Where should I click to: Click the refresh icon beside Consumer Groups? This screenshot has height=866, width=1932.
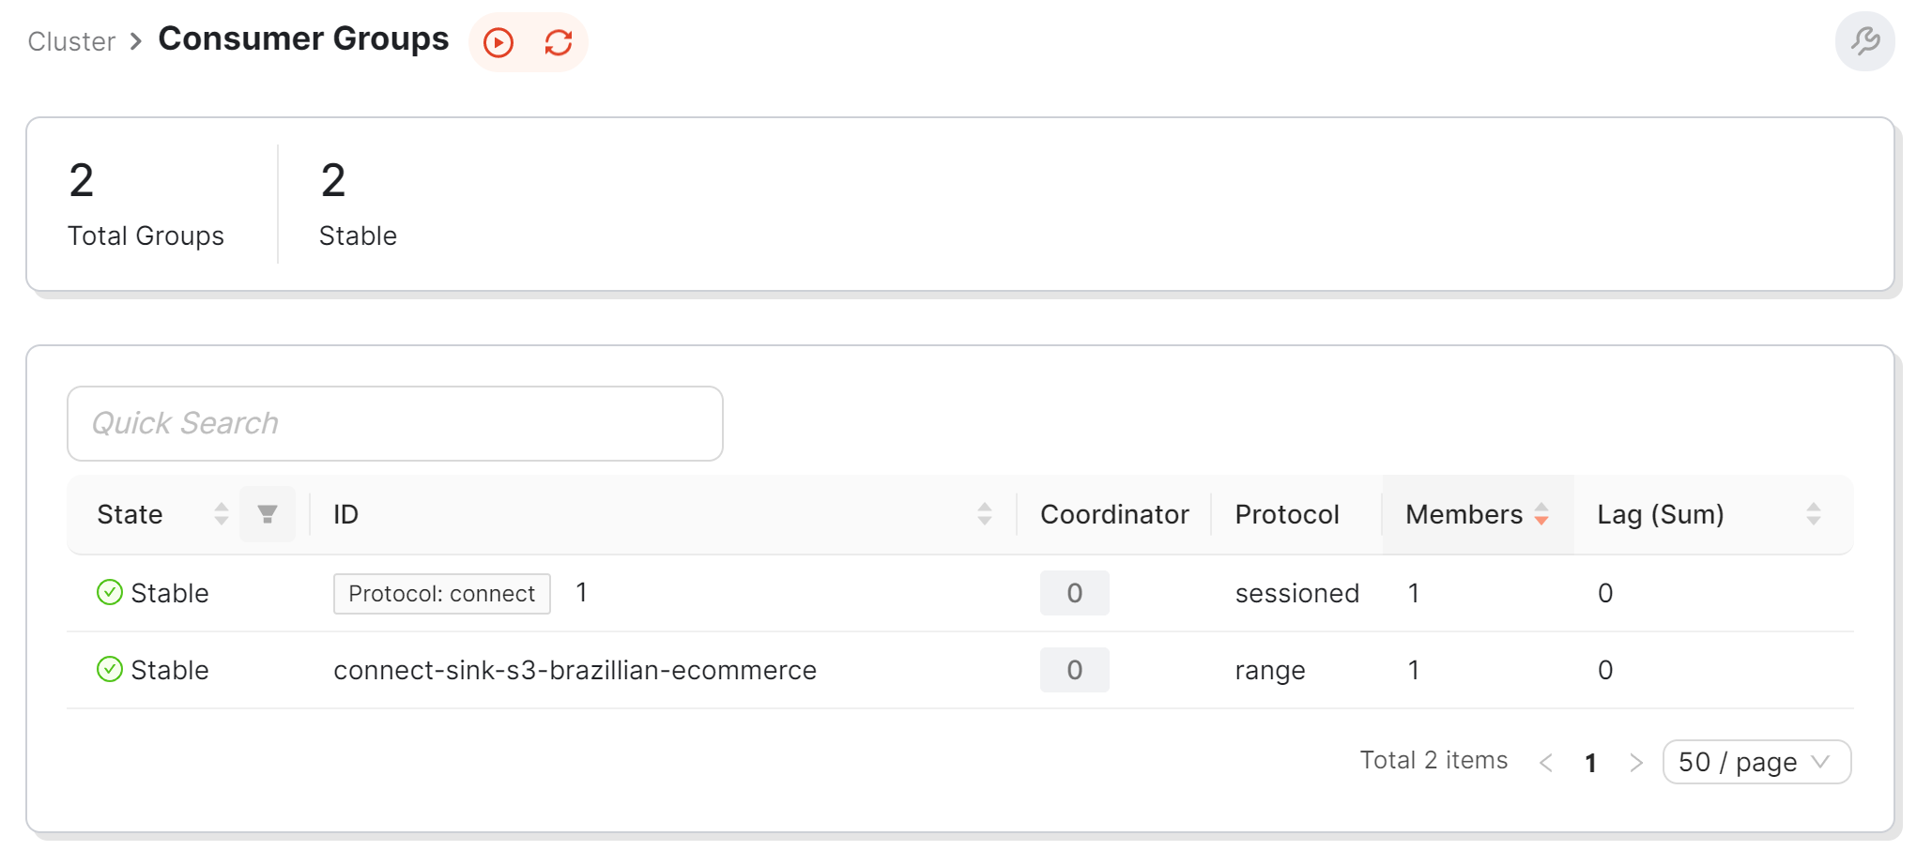(x=559, y=42)
